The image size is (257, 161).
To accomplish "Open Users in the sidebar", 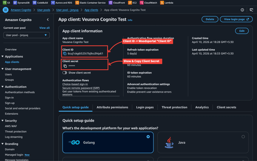I will pos(8,75).
